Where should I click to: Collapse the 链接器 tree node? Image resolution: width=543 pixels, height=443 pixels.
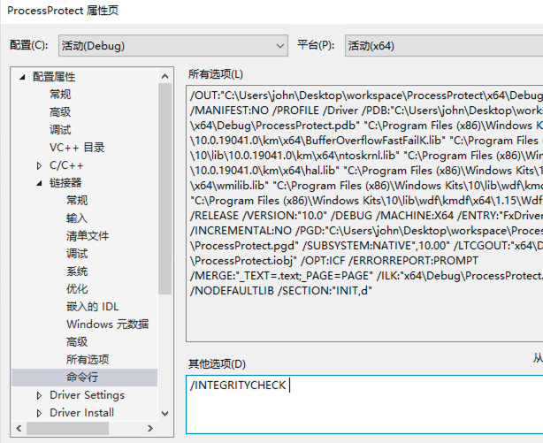click(x=39, y=183)
